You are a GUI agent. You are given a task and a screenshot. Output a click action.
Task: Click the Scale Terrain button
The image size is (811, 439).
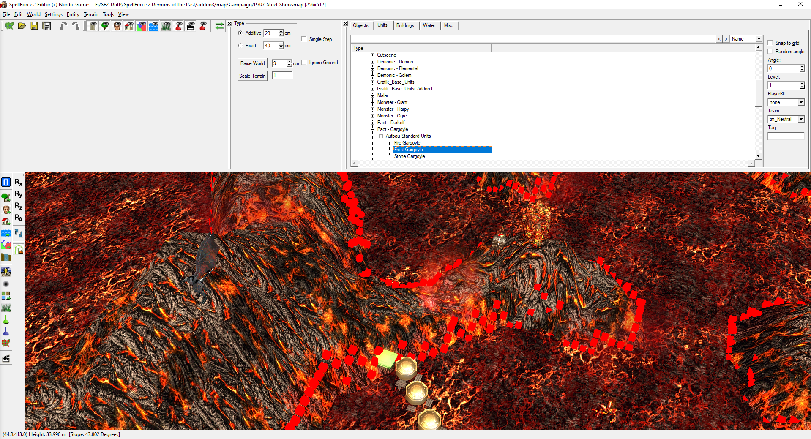pyautogui.click(x=252, y=76)
